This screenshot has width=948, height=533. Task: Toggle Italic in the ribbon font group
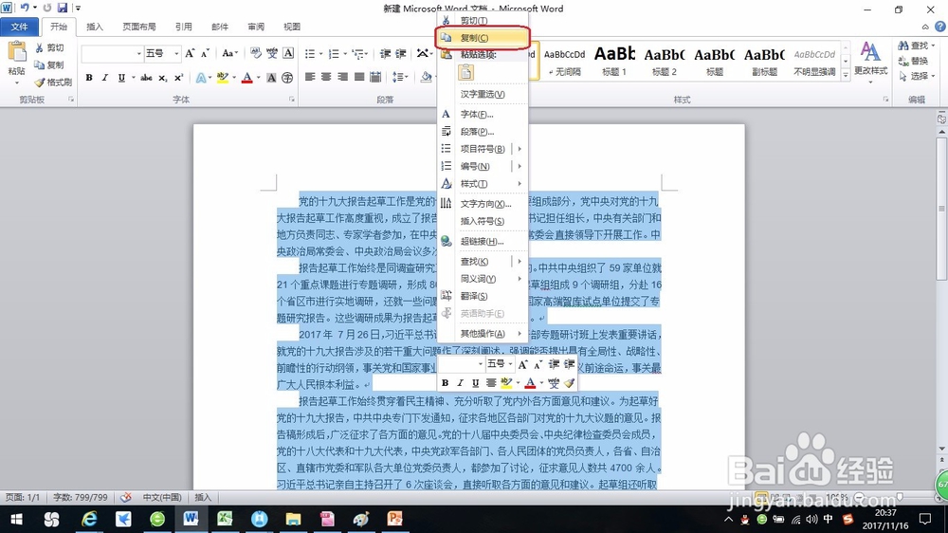click(x=105, y=78)
